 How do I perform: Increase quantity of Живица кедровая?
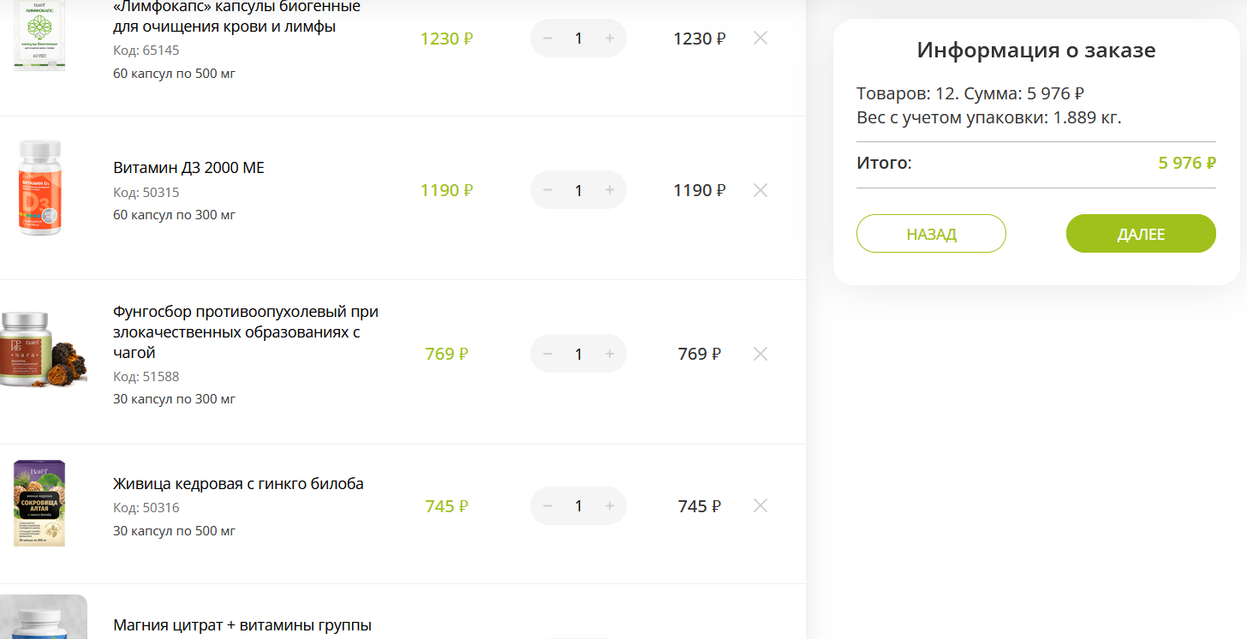[610, 506]
